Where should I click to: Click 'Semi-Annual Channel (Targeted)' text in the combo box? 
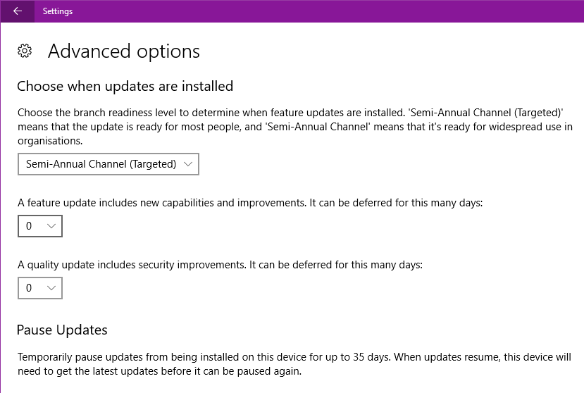click(101, 164)
